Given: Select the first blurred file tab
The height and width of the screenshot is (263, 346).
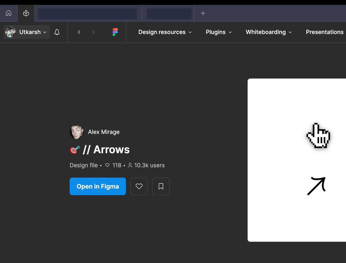Looking at the screenshot, I should click(x=88, y=14).
